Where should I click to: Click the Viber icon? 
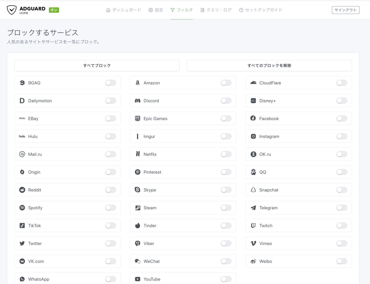tap(138, 244)
